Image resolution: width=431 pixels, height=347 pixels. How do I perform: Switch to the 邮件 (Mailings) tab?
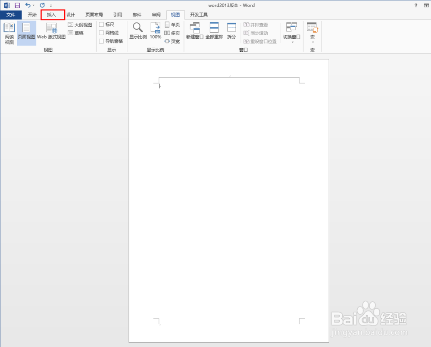click(137, 15)
